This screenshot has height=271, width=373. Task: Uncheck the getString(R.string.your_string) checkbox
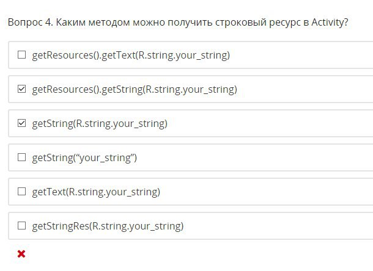(x=21, y=123)
